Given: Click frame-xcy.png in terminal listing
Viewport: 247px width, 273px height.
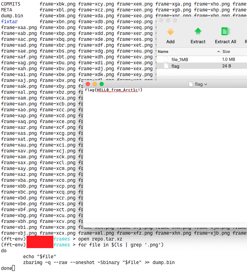Looking at the screenshot, I should point(96,4).
